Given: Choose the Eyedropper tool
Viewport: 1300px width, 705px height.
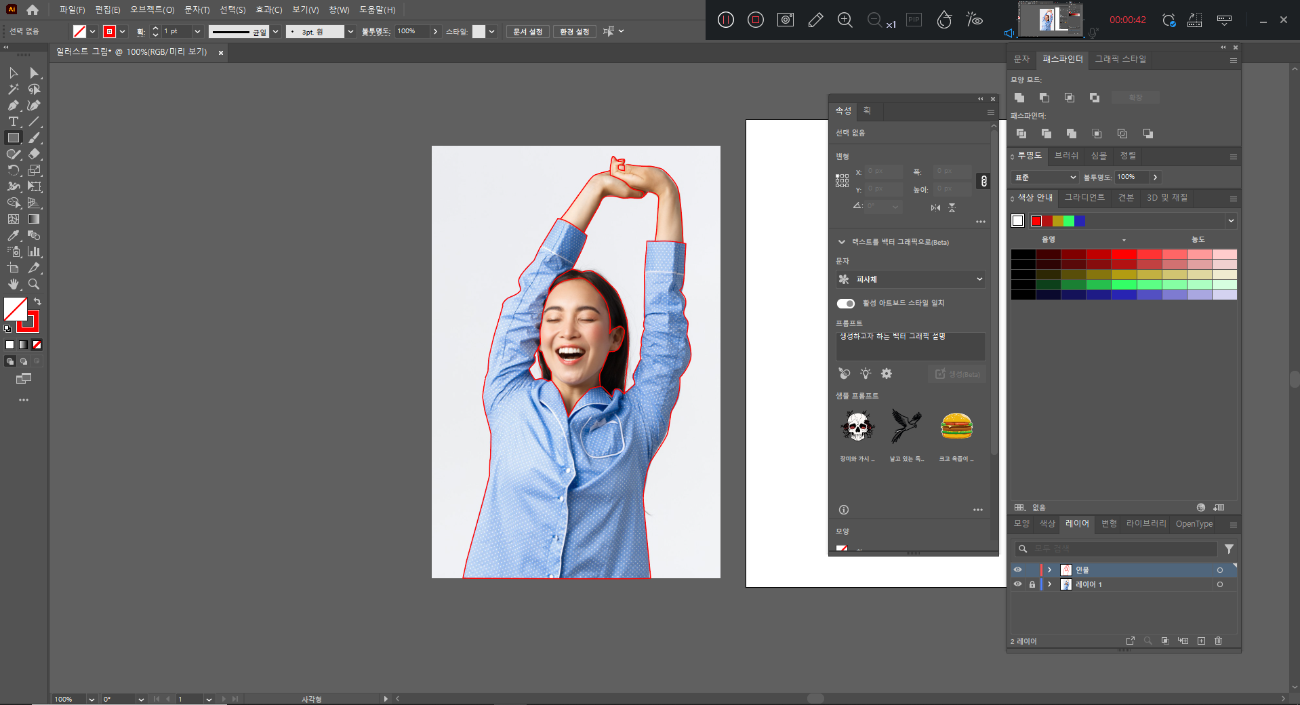Looking at the screenshot, I should point(13,236).
